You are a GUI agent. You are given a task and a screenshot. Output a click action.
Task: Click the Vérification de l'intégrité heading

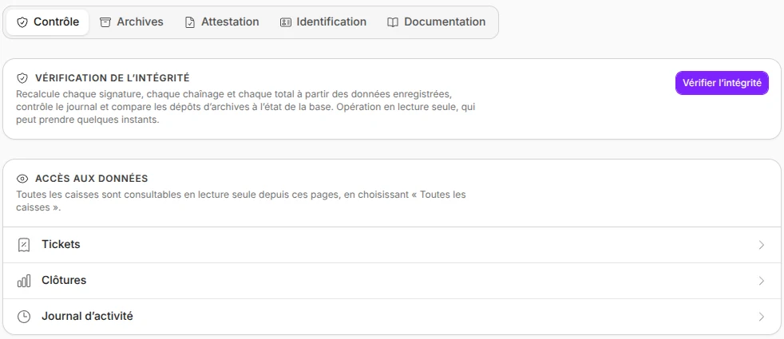(x=113, y=78)
